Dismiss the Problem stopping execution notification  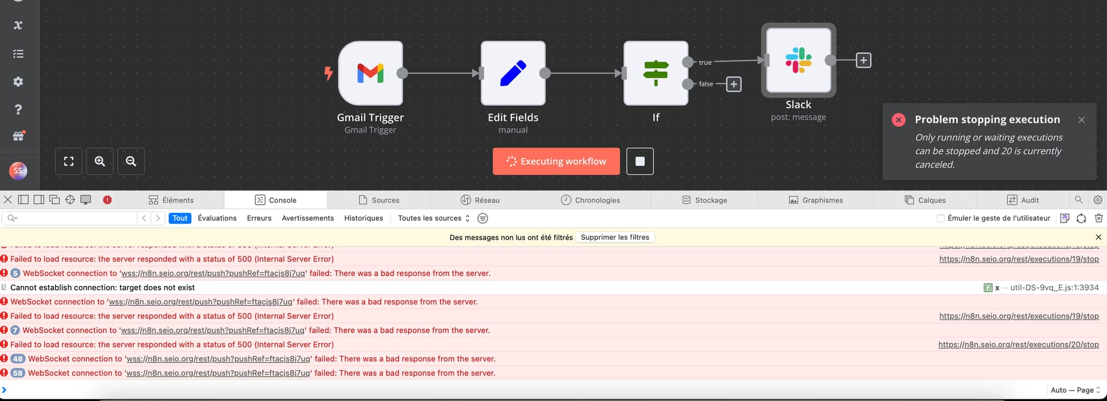[x=1082, y=120]
